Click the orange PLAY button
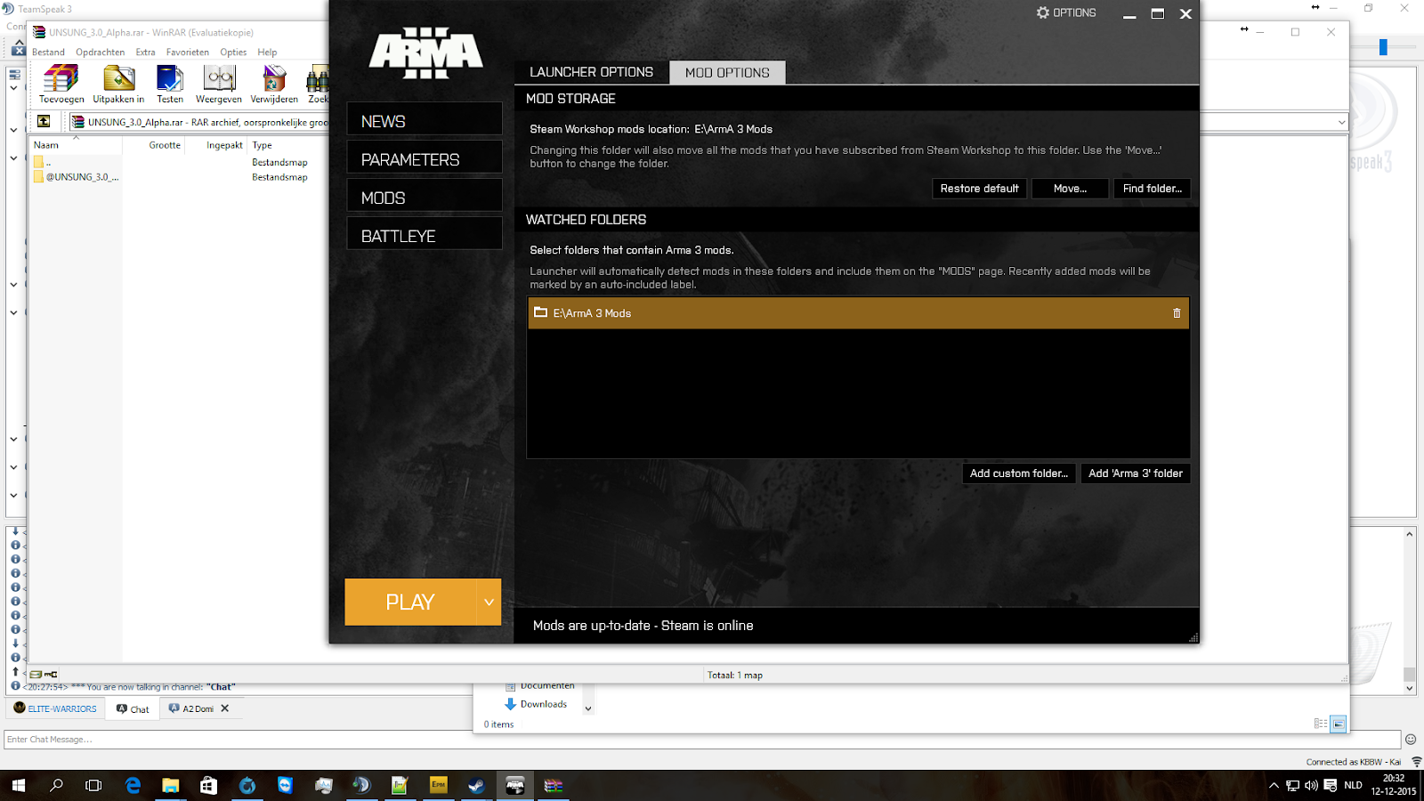 tap(410, 602)
